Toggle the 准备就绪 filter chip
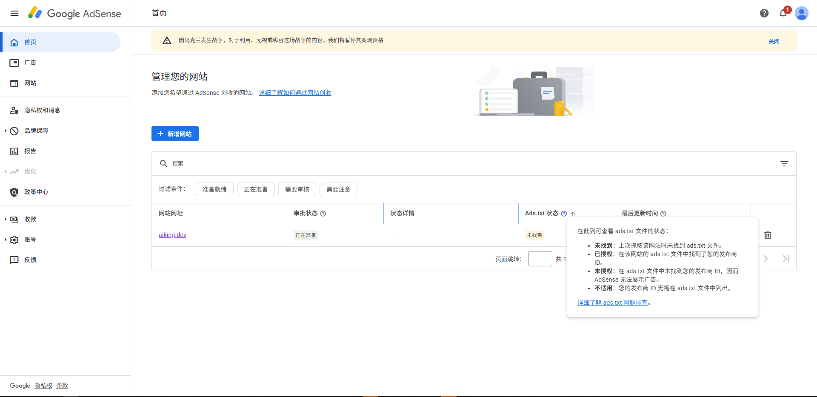Image resolution: width=817 pixels, height=397 pixels. [x=214, y=189]
